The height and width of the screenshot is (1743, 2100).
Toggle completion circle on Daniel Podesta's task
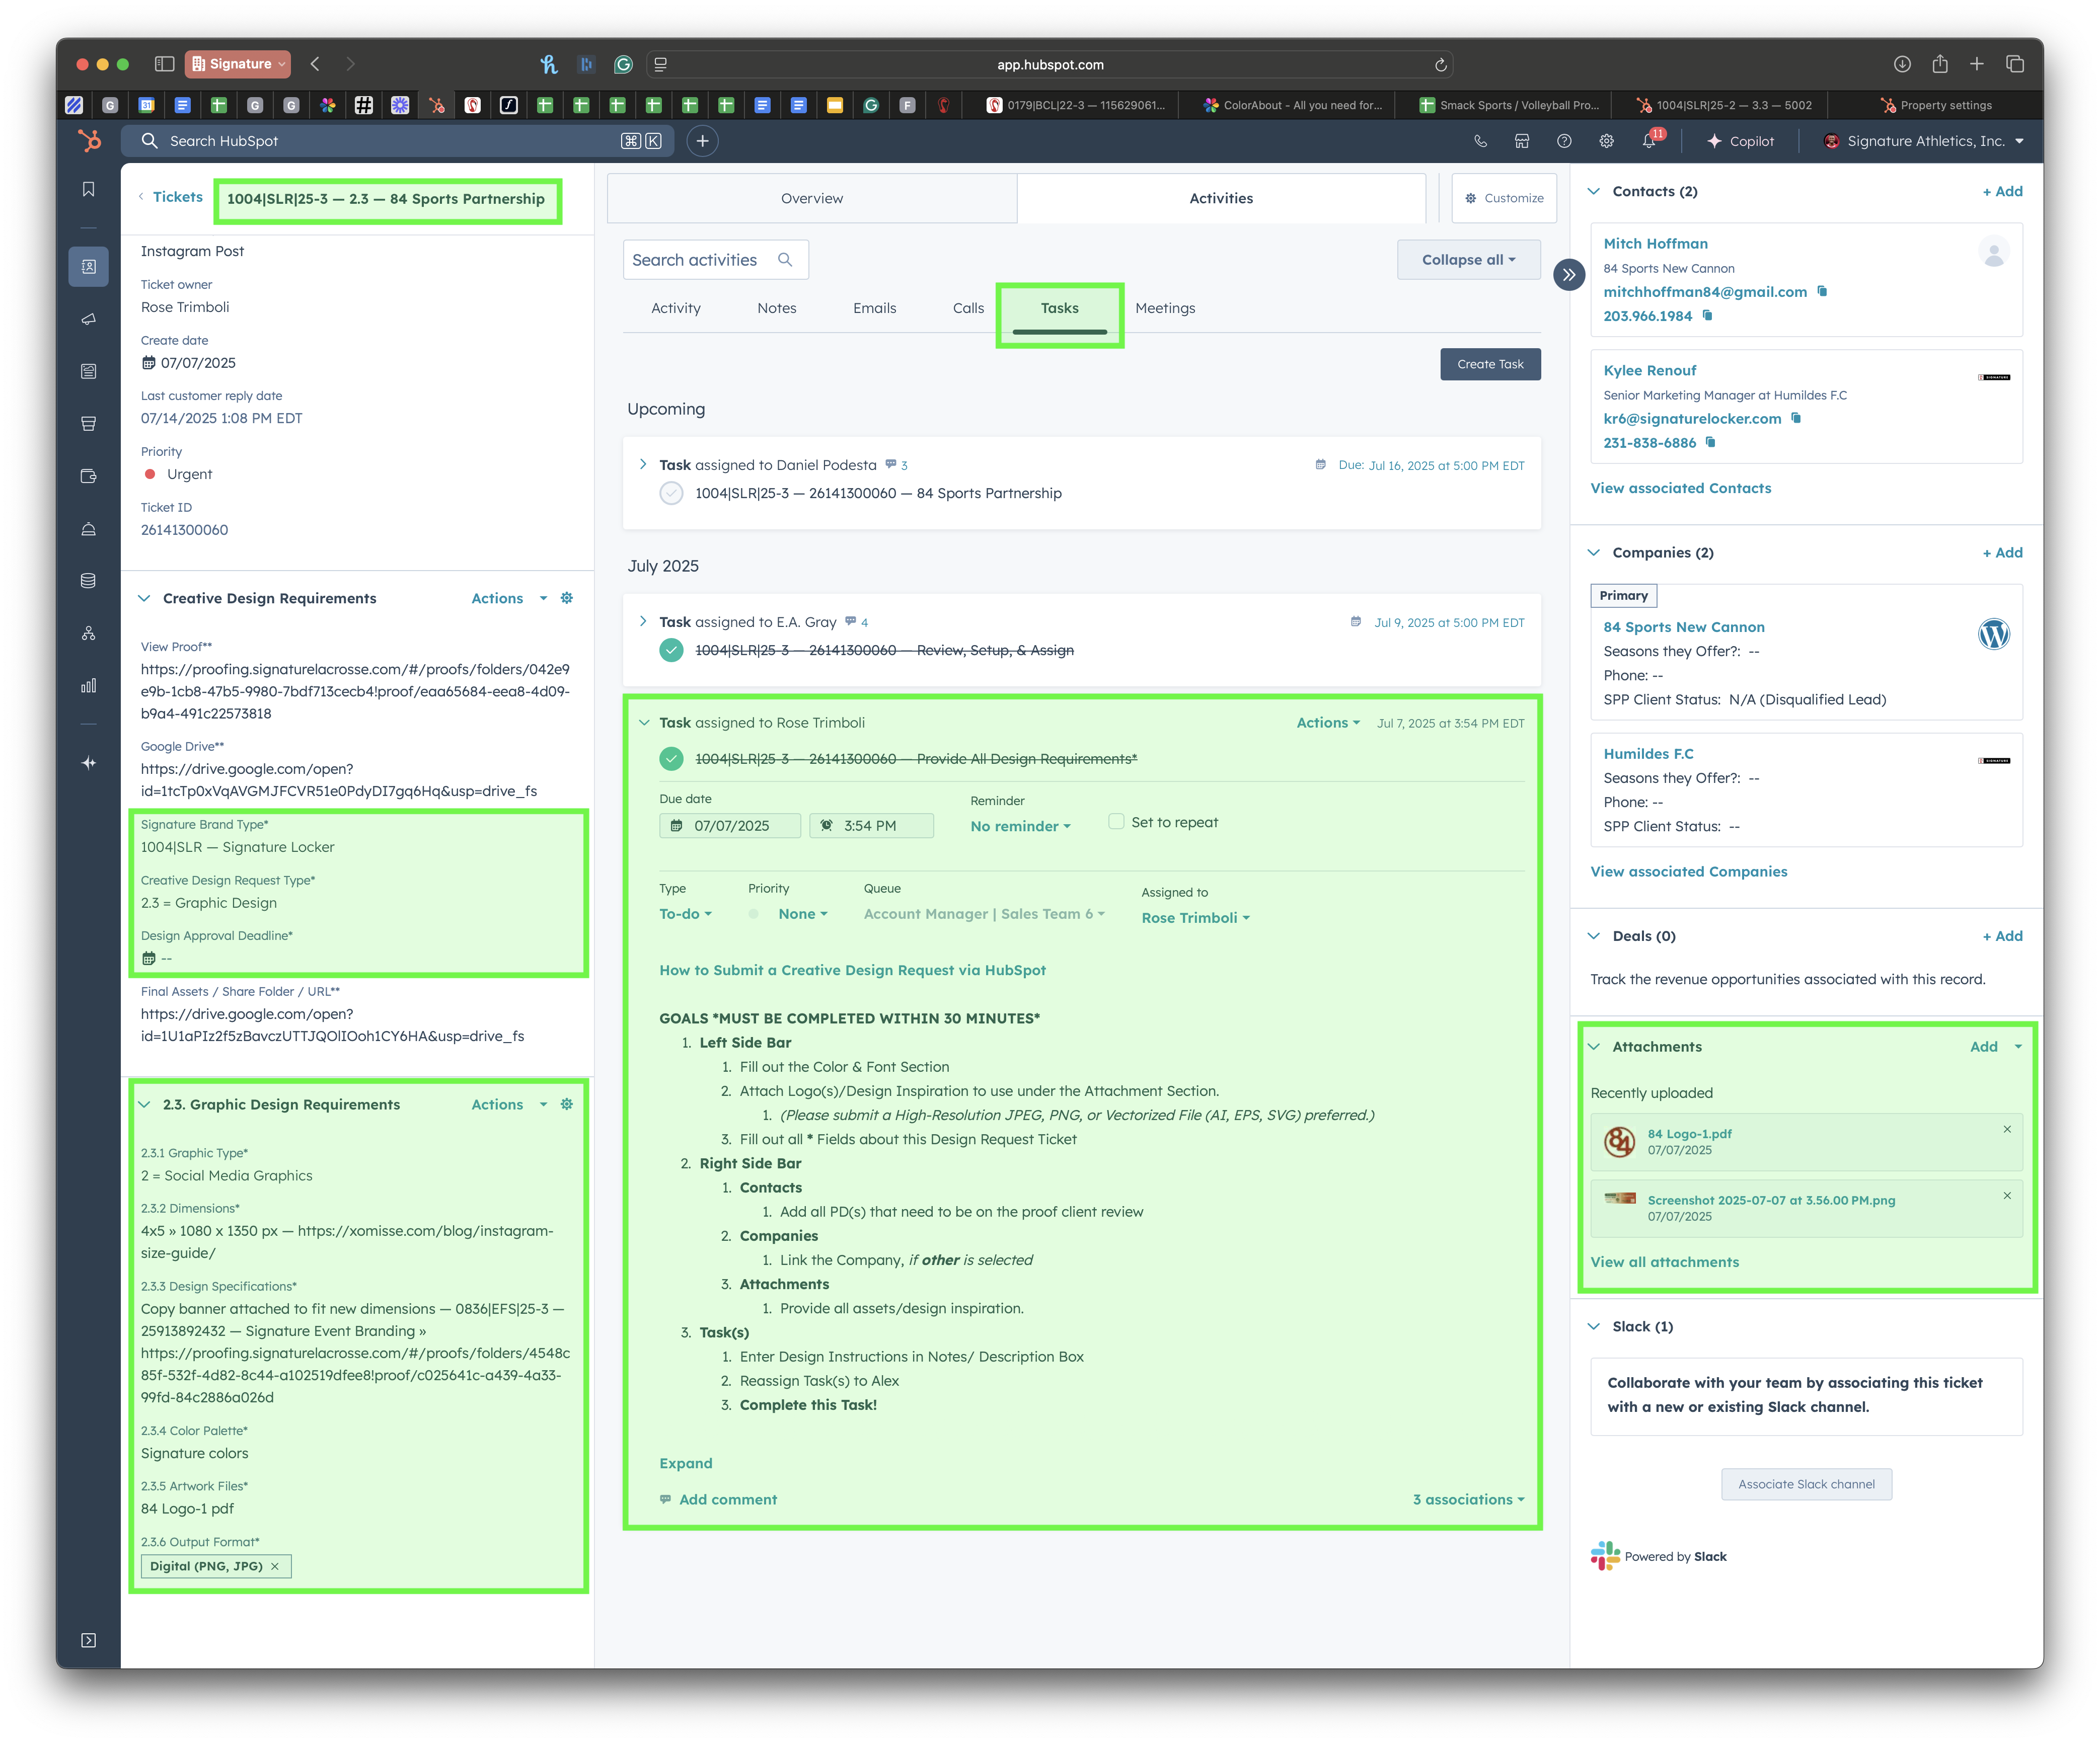(x=671, y=494)
